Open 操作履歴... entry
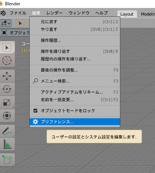 [x=75, y=40]
